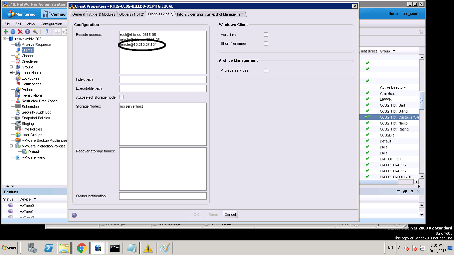Open the Info & Licensing tab
This screenshot has height=255, width=454.
(190, 14)
